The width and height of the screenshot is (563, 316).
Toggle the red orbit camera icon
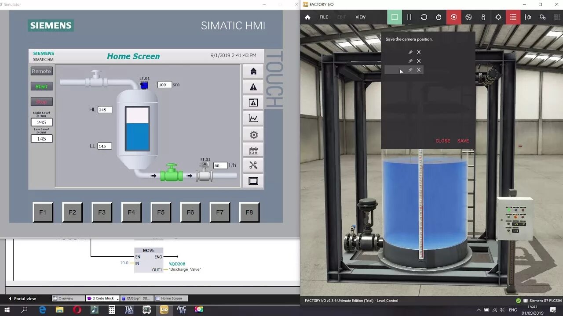click(453, 17)
